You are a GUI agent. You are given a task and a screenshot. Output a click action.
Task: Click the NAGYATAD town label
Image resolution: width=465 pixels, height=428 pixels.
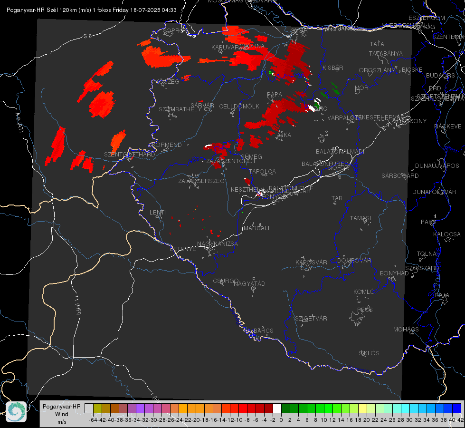tap(249, 283)
